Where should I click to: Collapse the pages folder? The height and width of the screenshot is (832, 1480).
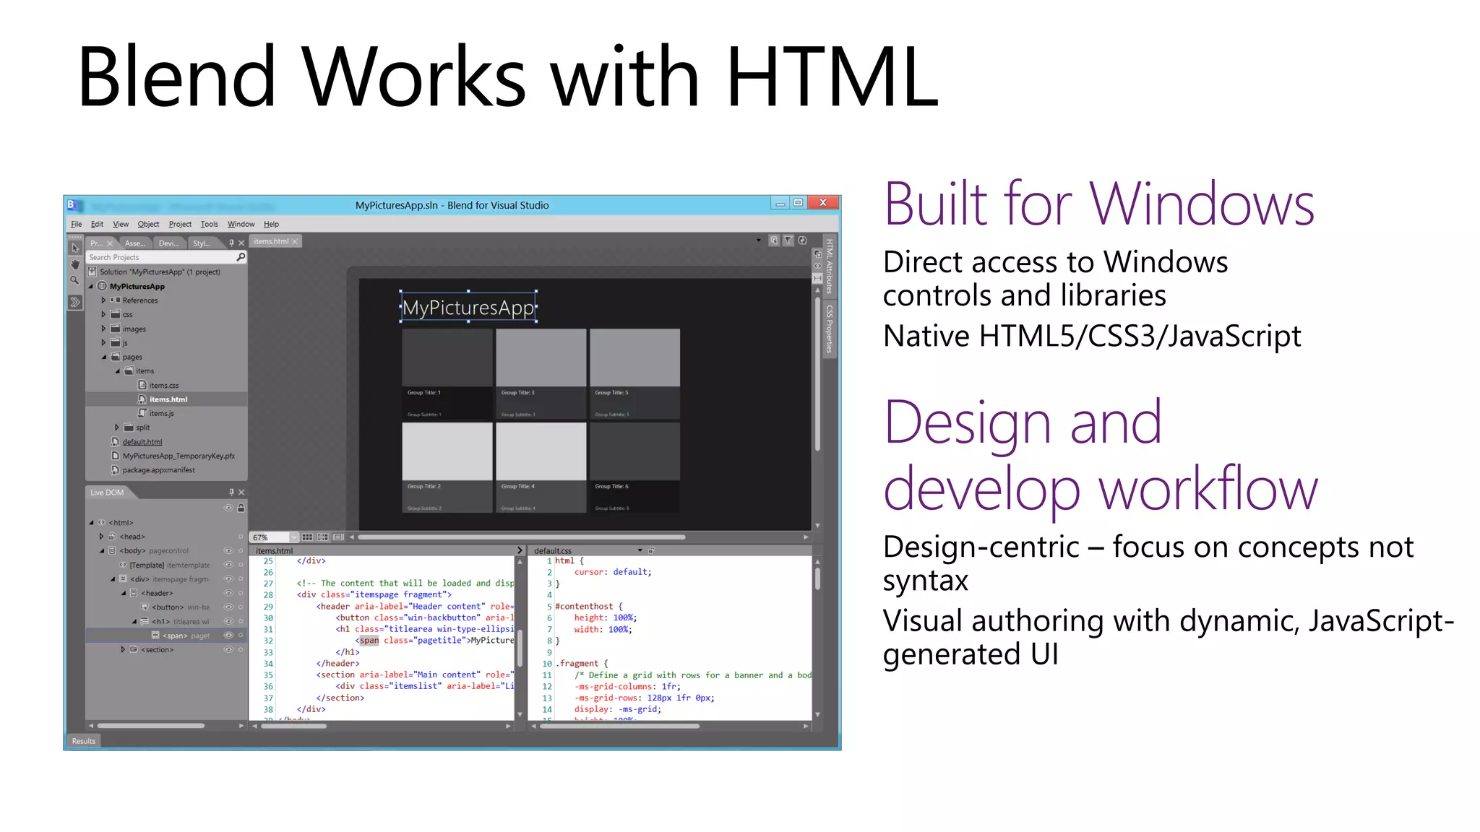click(x=103, y=357)
